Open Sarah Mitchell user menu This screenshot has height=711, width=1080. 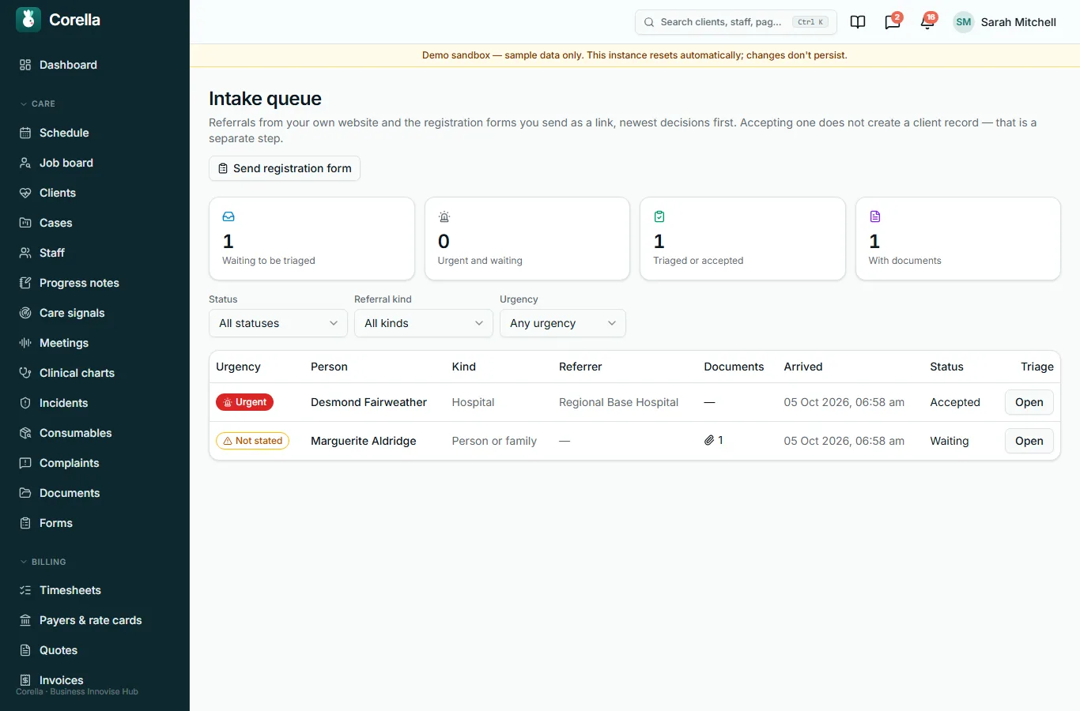tap(1005, 22)
